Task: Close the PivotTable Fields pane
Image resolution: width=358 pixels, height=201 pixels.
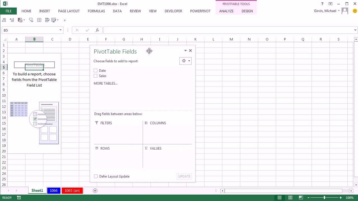Action: [190, 51]
